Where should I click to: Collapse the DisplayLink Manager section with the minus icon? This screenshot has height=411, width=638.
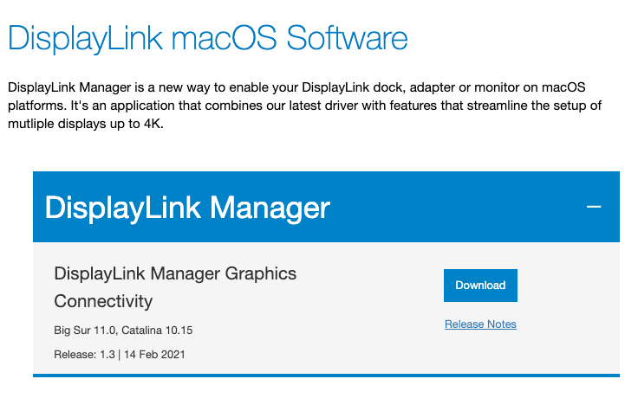click(594, 207)
